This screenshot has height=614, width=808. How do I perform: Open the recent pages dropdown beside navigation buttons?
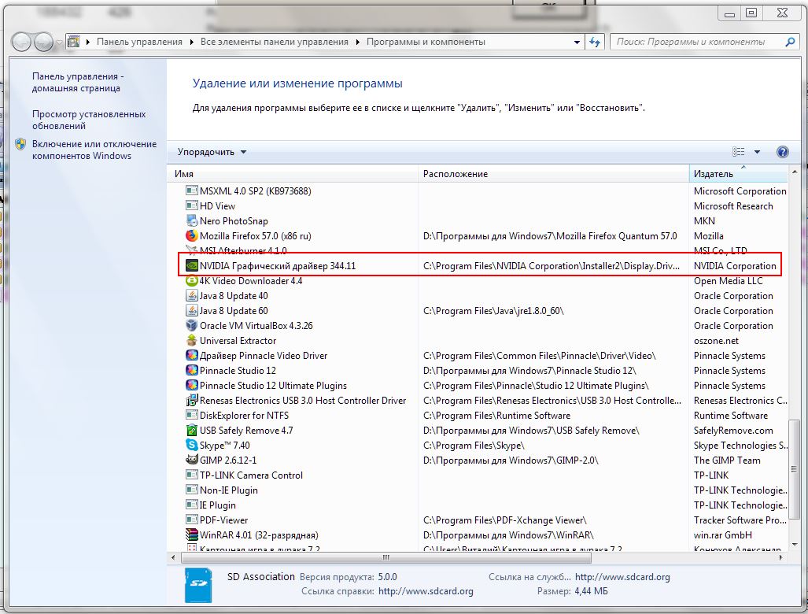click(59, 43)
